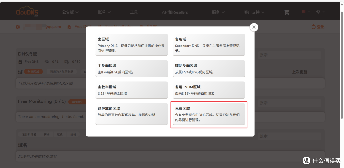Select the 备用域 Secondary DNS option

[x=209, y=45]
